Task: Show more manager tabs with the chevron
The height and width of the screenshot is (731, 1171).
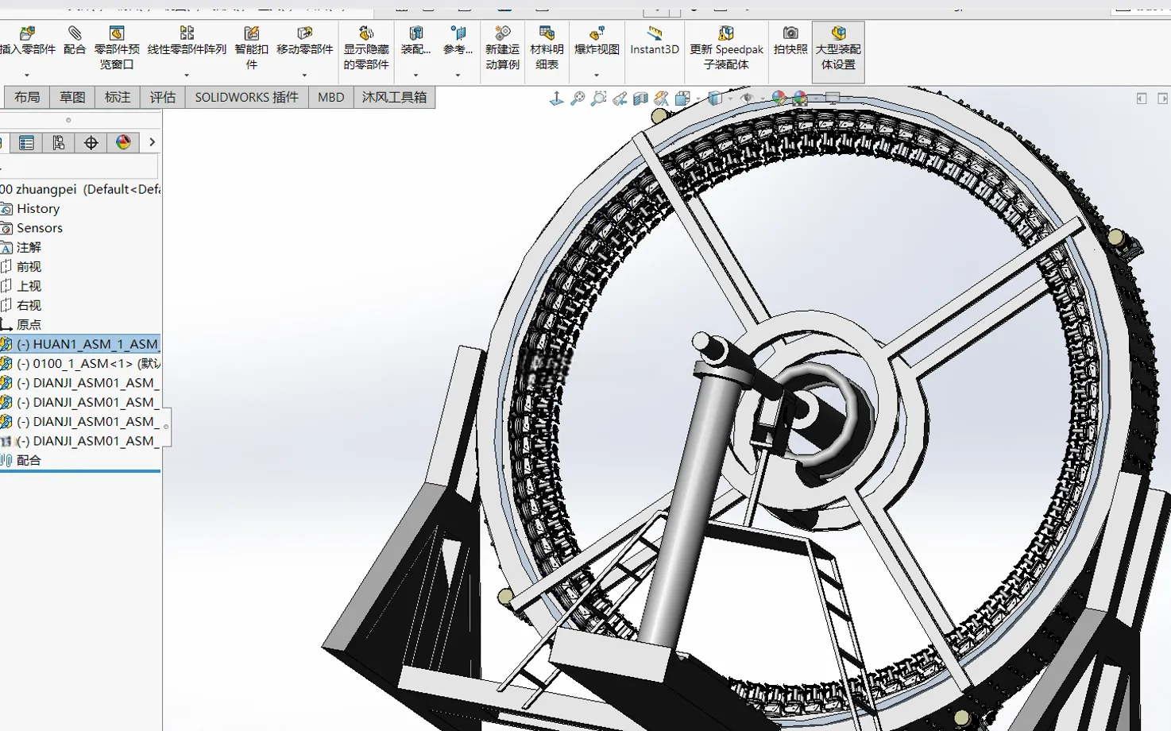Action: 152,143
